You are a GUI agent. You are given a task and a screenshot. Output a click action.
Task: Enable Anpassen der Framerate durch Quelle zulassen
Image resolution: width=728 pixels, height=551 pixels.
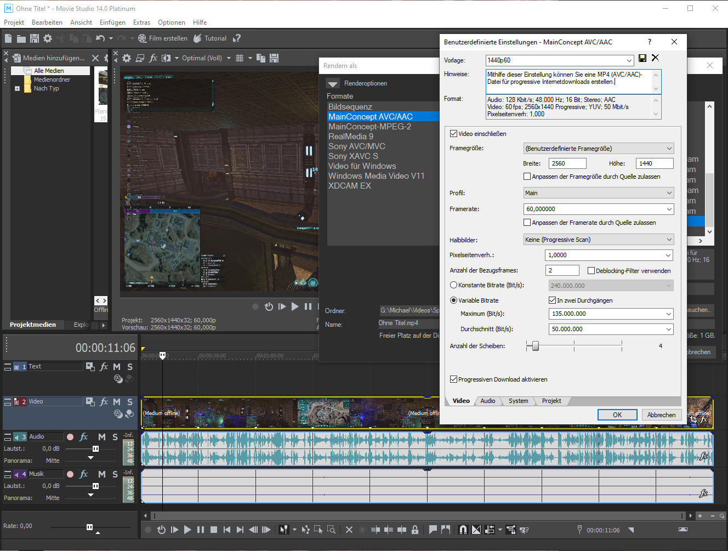(x=527, y=223)
